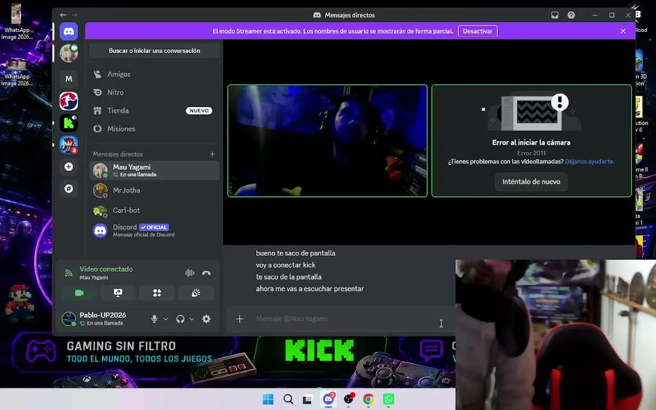Open Déjanos ayudarte link

(589, 162)
